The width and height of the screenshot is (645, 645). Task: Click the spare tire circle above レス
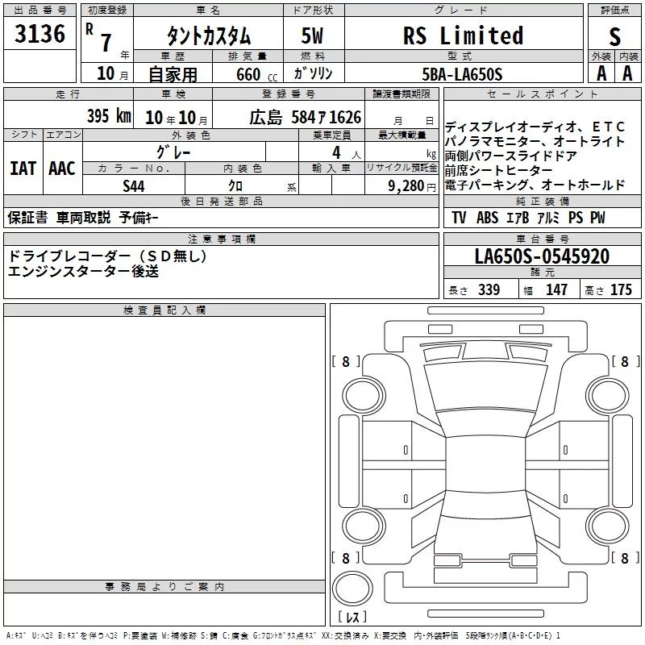(352, 588)
